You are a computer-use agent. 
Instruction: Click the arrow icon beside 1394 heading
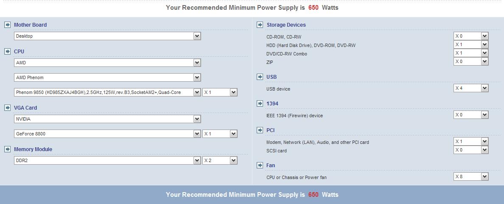click(x=260, y=103)
